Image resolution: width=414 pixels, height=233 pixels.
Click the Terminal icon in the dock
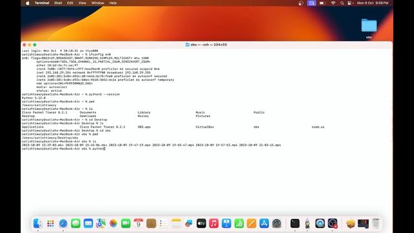[x=295, y=223]
